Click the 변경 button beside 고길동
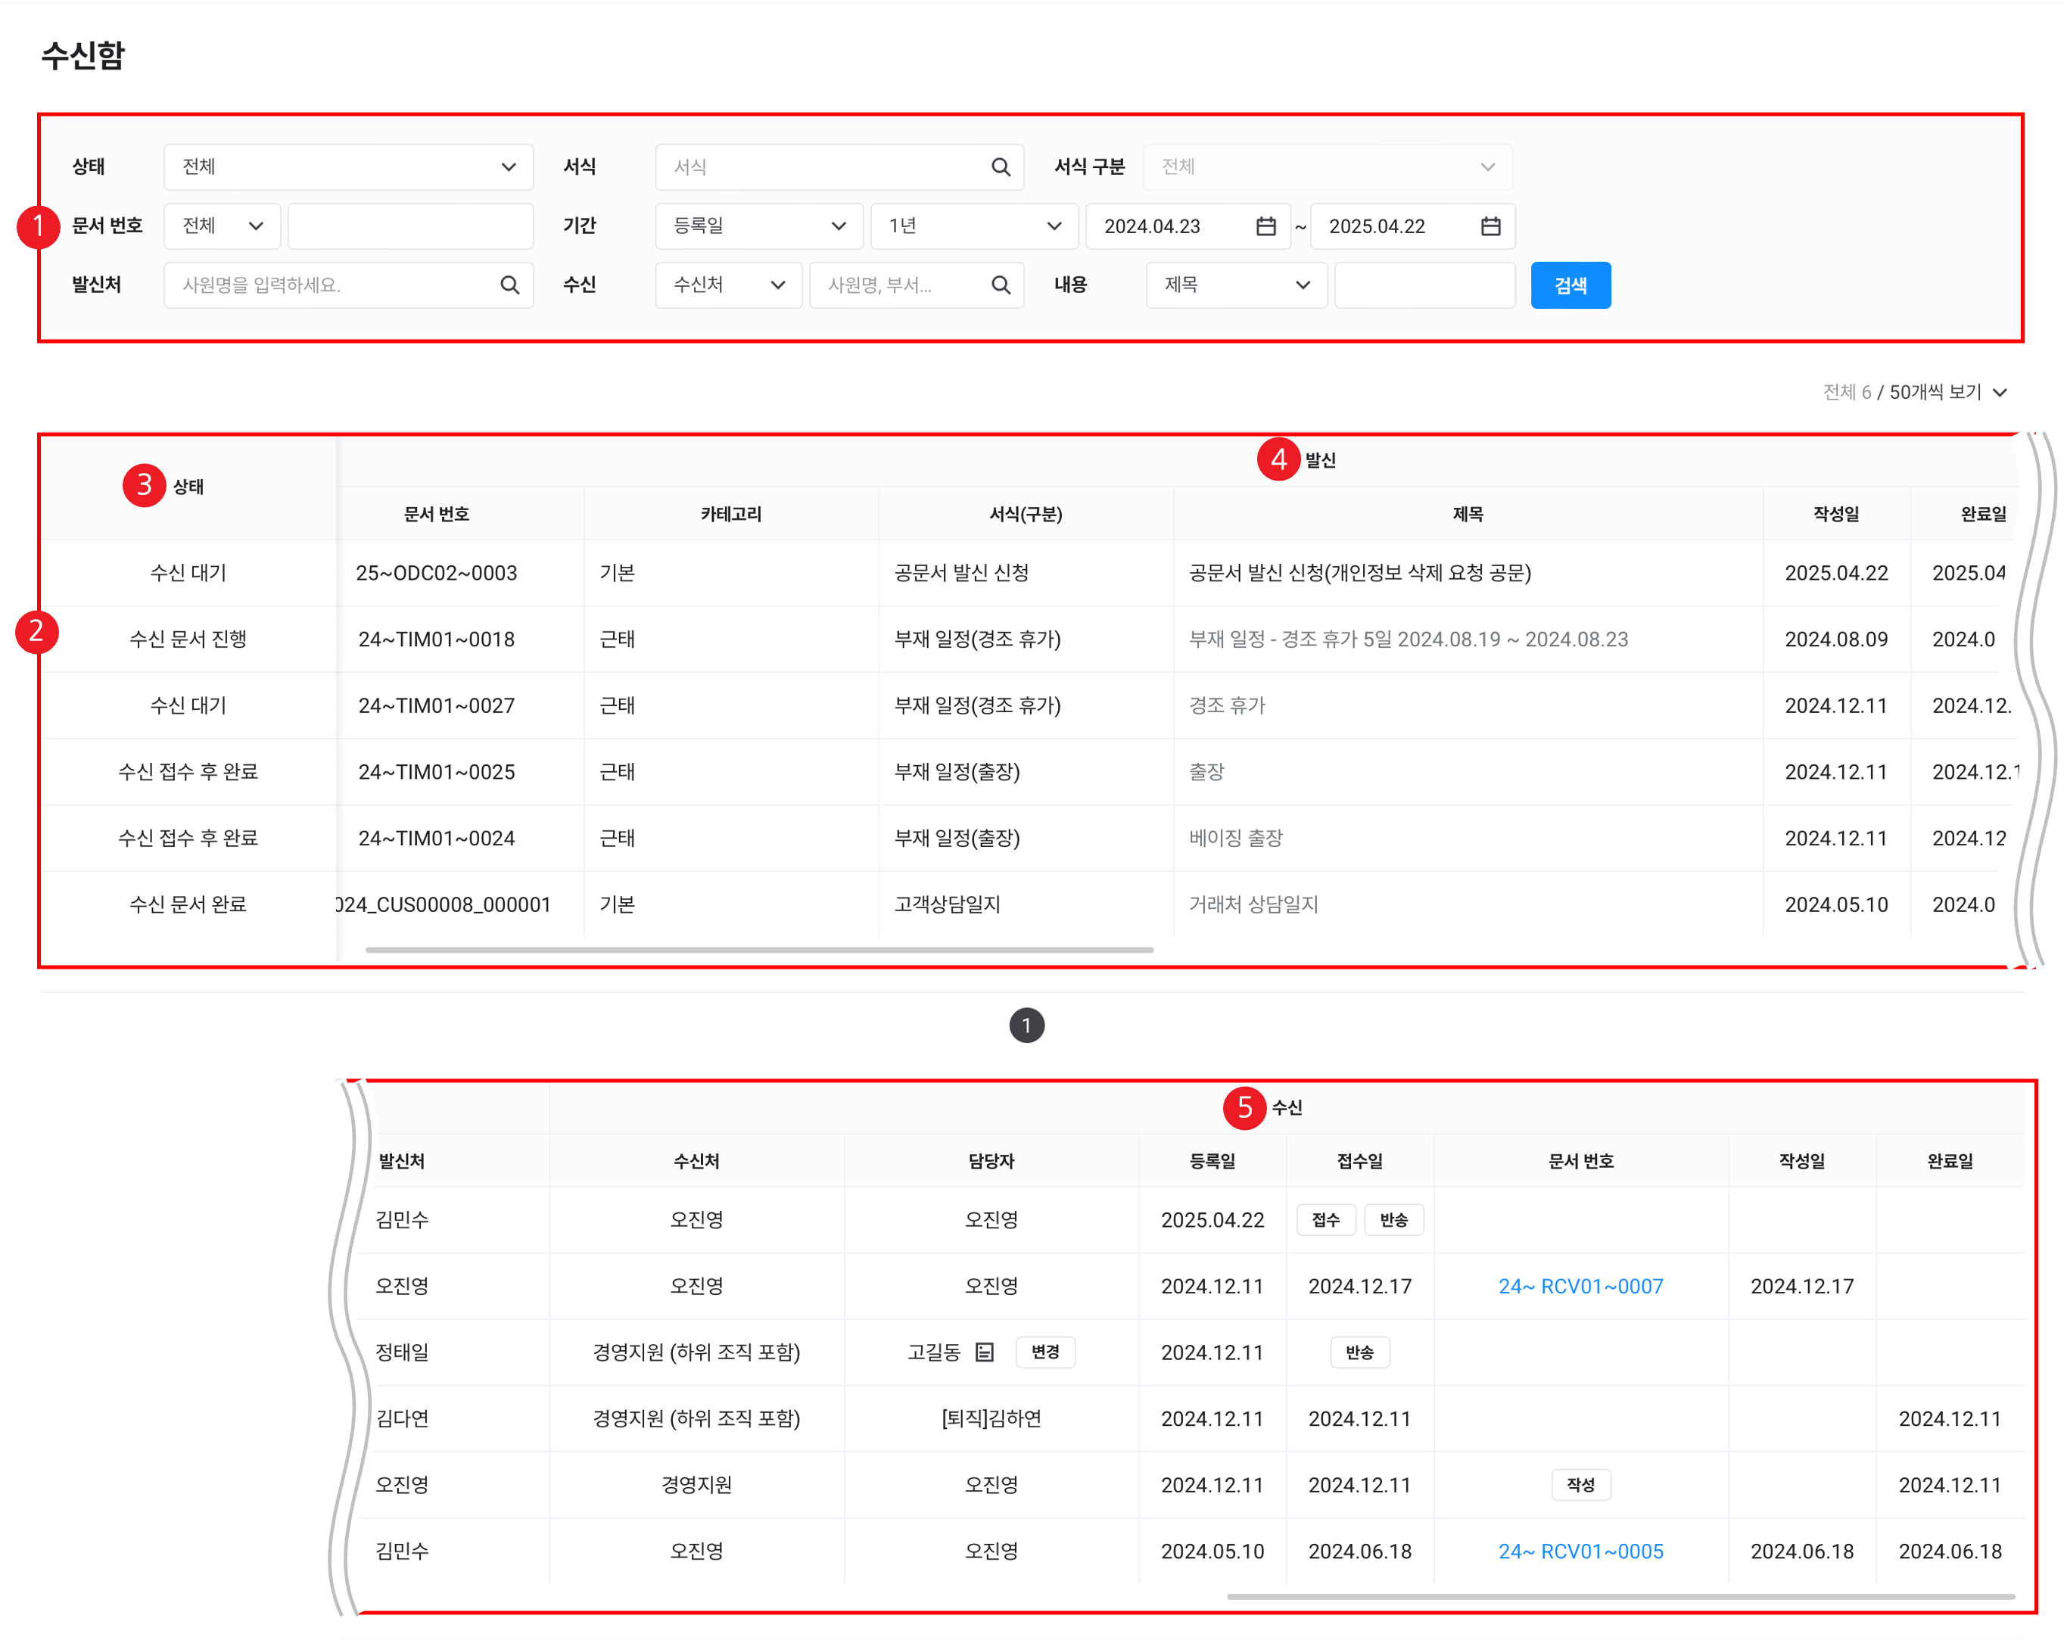The height and width of the screenshot is (1640, 2067). click(1044, 1352)
